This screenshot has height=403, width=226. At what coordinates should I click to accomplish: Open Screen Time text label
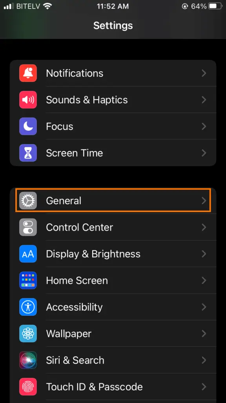[74, 153]
